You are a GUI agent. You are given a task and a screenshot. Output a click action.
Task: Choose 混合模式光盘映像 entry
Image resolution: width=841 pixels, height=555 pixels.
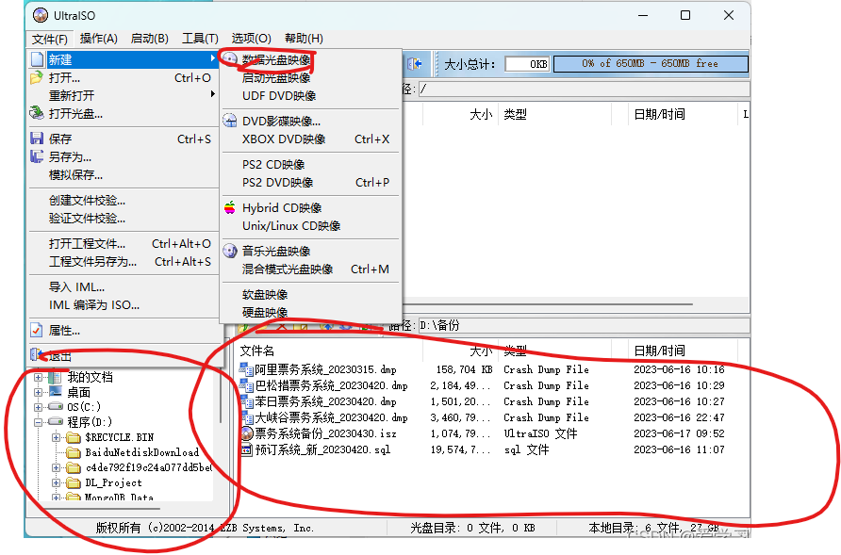pyautogui.click(x=310, y=269)
